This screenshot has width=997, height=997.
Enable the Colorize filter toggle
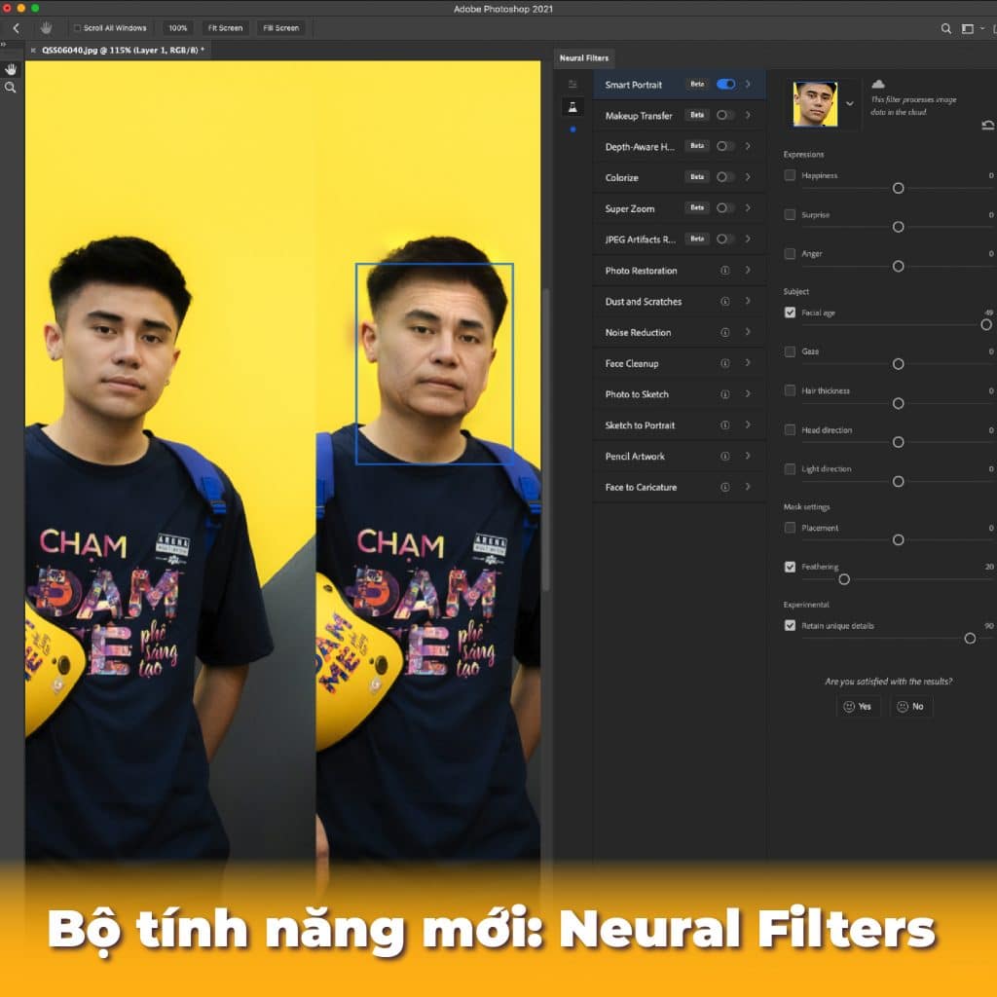pos(725,177)
